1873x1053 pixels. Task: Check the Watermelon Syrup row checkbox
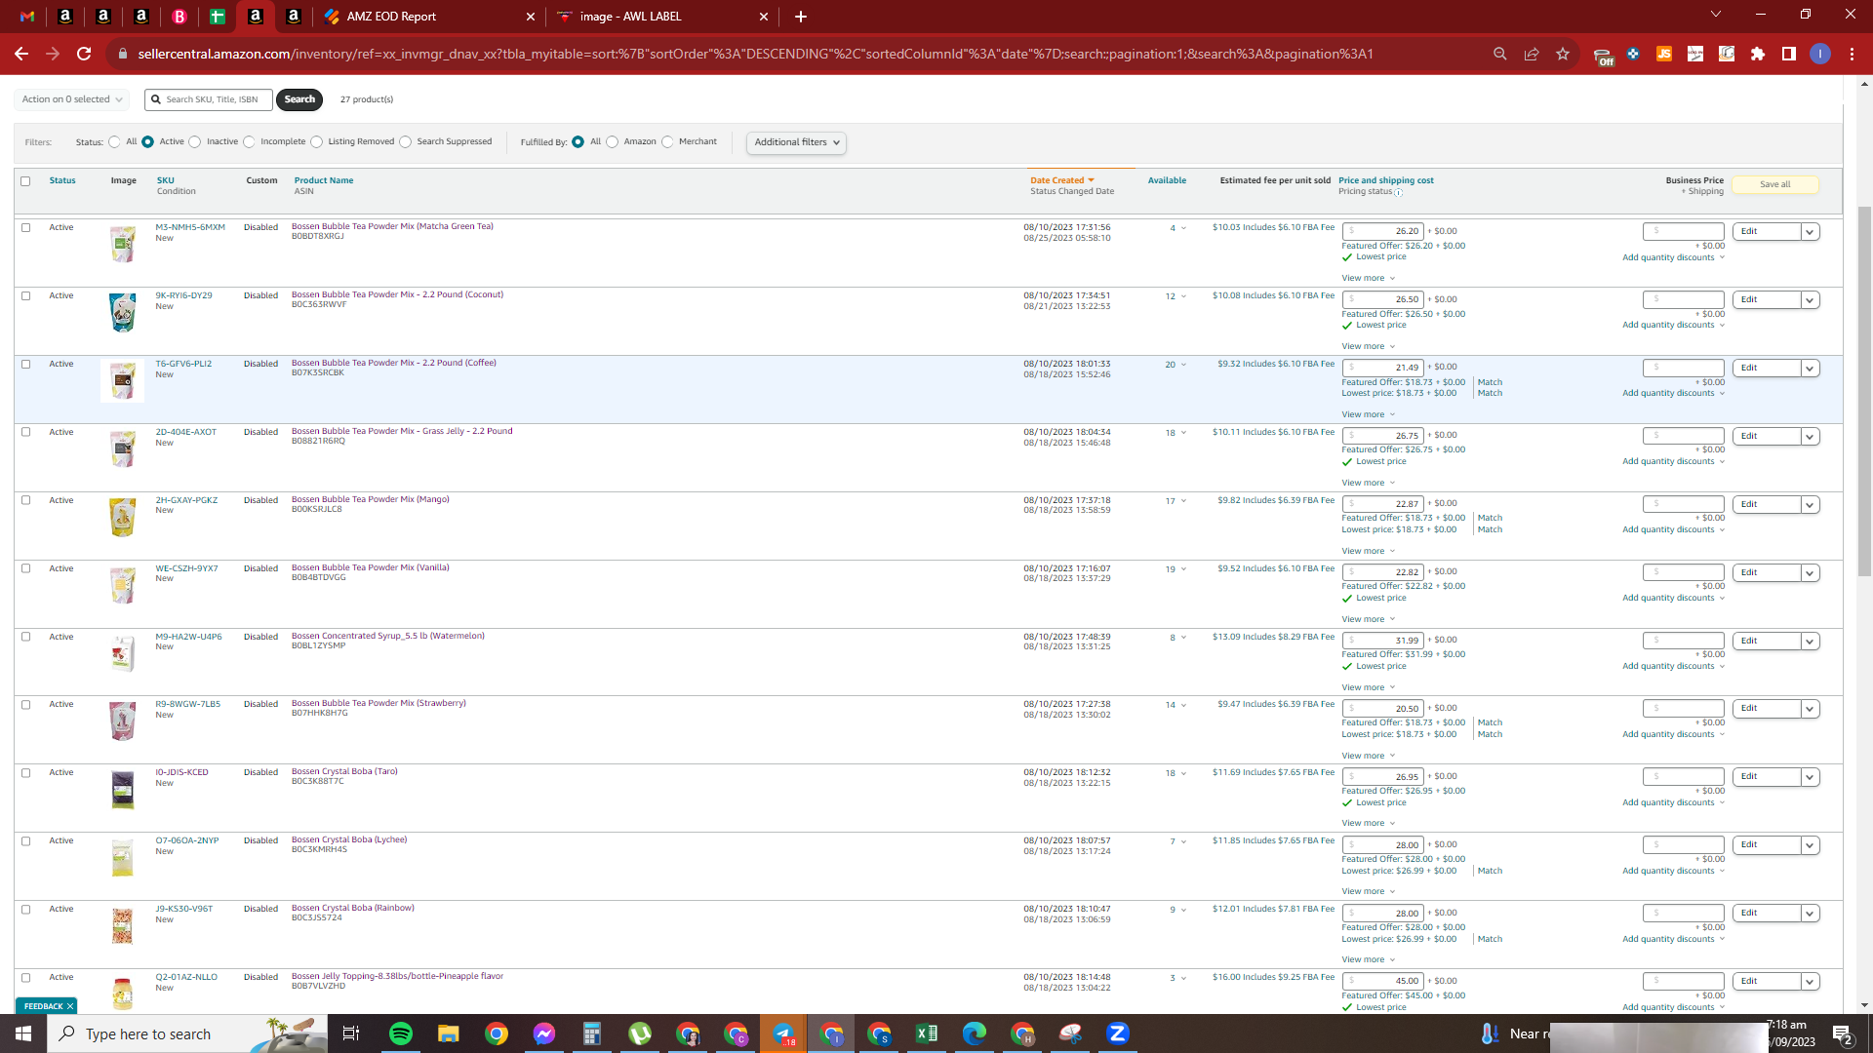tap(25, 638)
